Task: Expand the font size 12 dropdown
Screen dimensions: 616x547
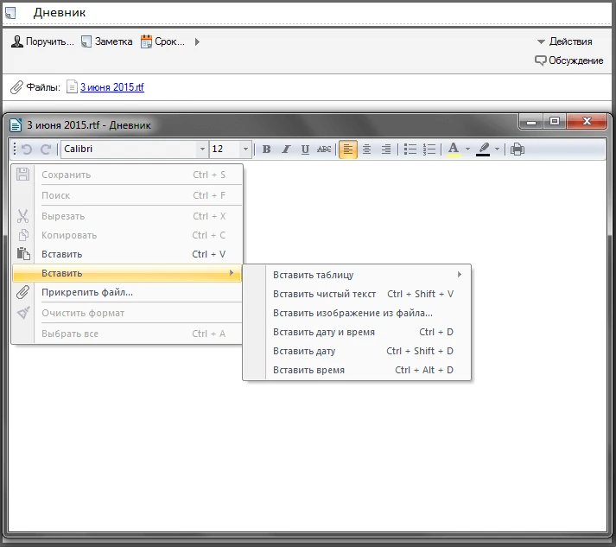Action: click(245, 149)
